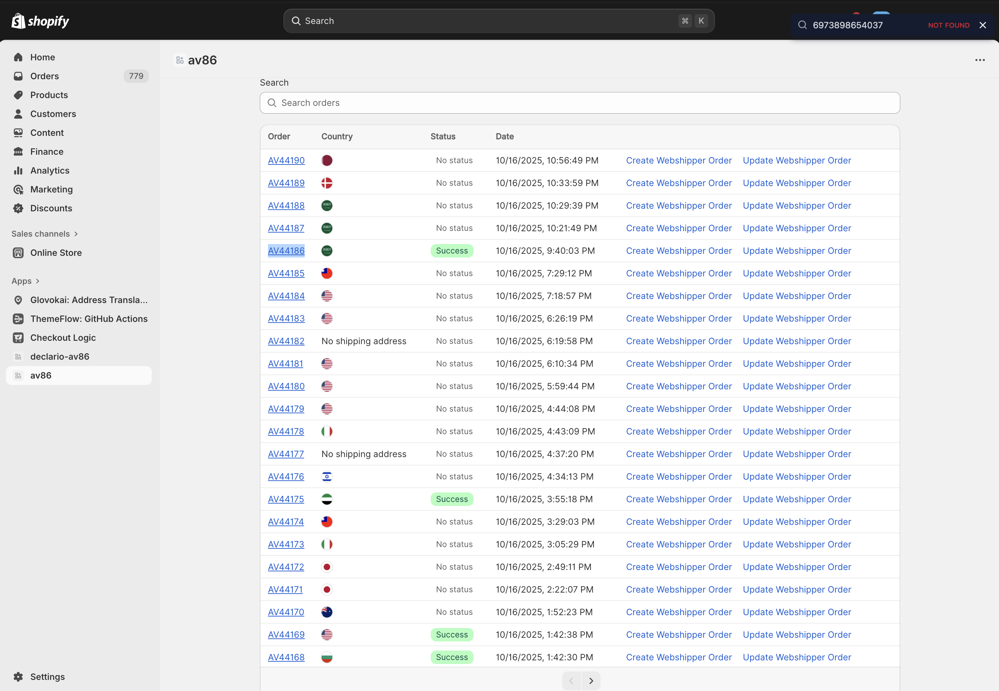This screenshot has height=691, width=999.
Task: Open the more actions menu beside av86
Action: pos(980,60)
